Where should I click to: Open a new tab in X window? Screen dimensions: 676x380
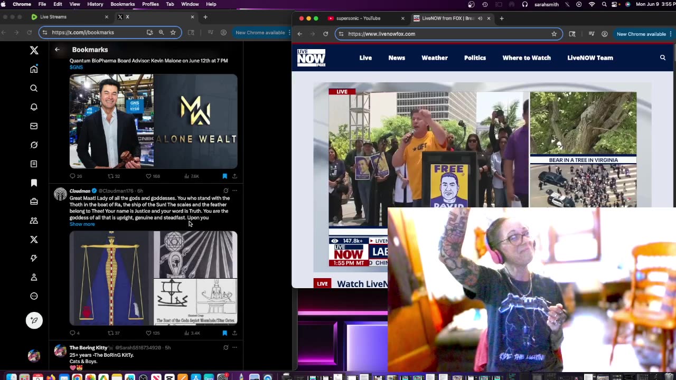pos(205,17)
